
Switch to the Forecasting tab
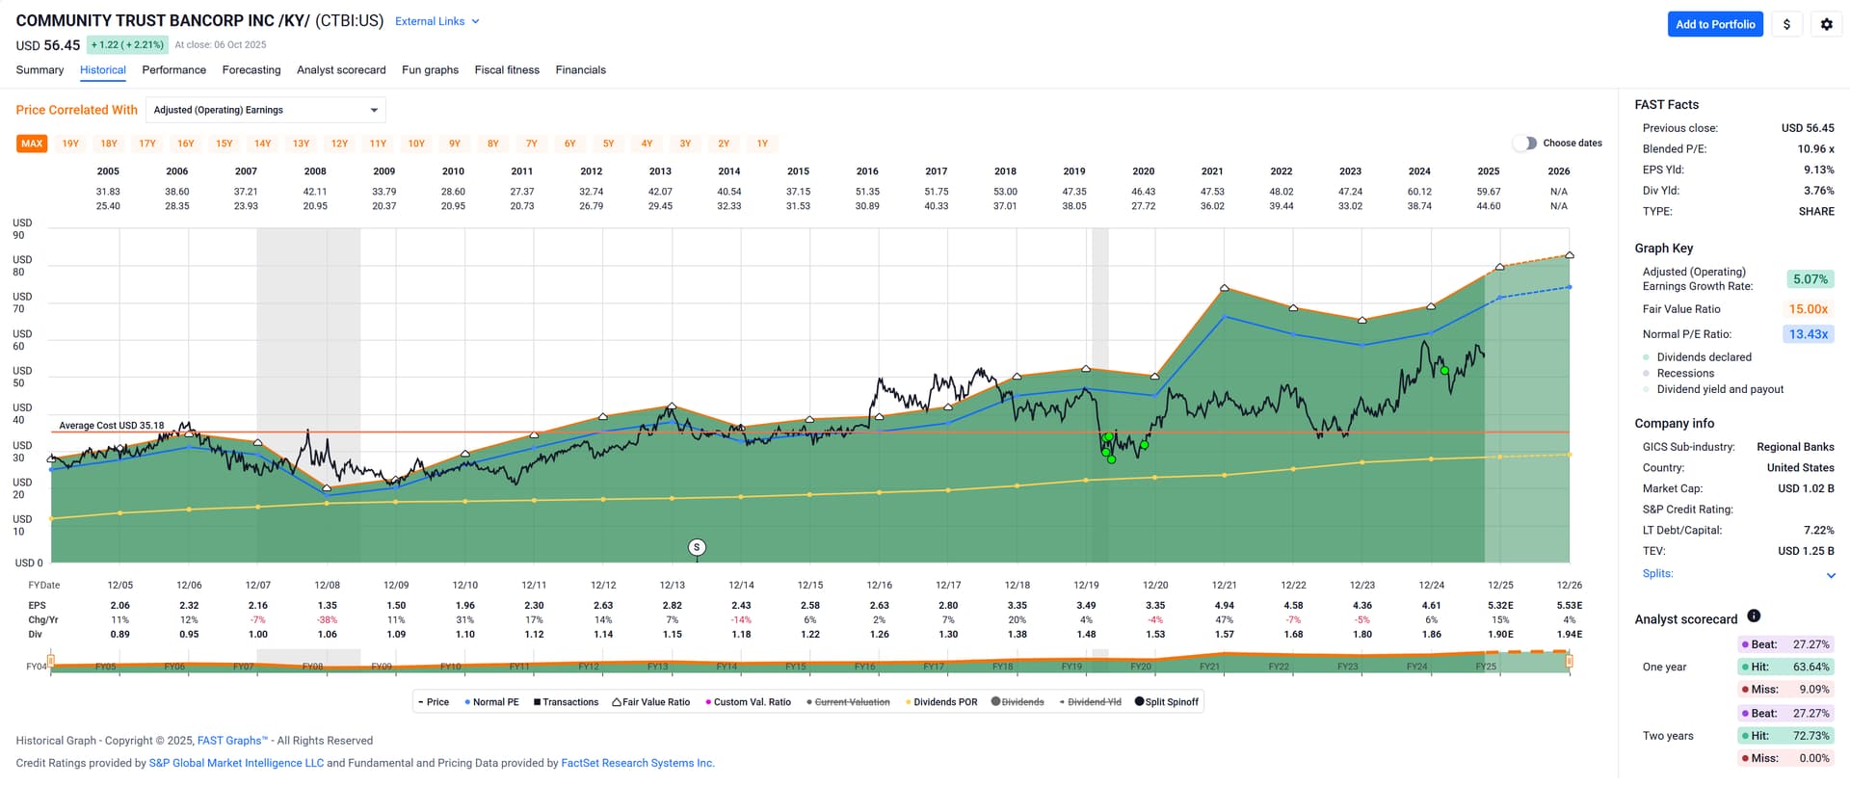tap(251, 70)
